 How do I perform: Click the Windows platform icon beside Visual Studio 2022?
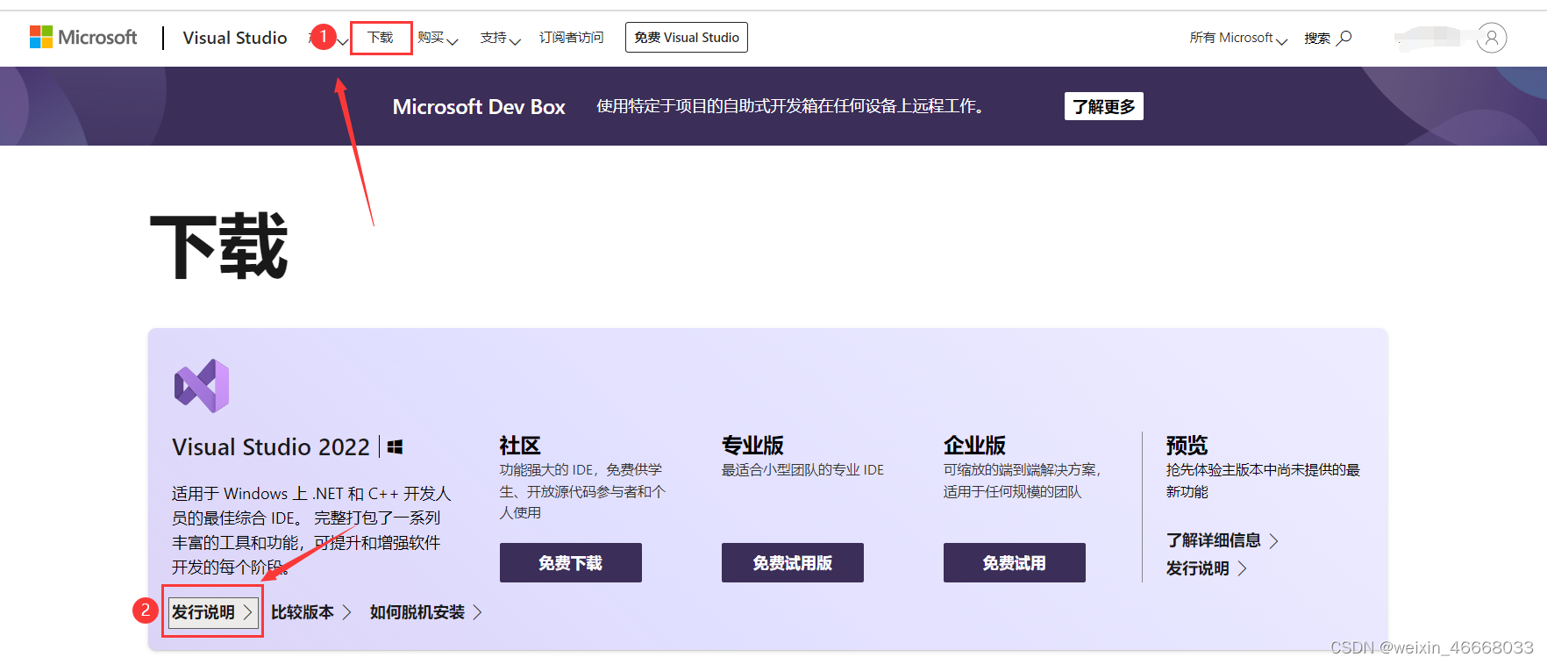(395, 447)
